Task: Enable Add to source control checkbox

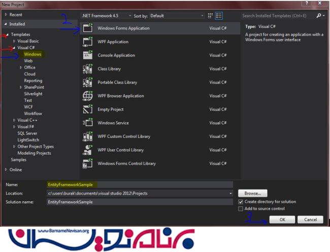Action: tap(241, 209)
